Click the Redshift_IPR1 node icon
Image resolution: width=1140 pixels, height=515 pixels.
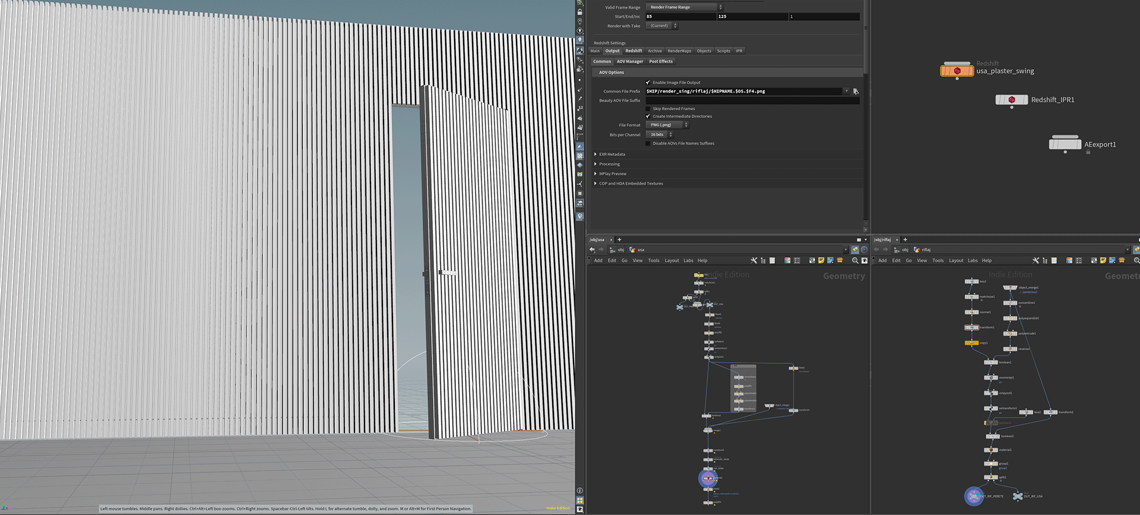coord(1011,100)
